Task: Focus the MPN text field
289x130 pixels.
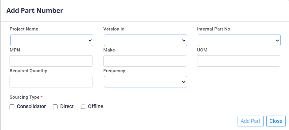Action: (x=51, y=61)
